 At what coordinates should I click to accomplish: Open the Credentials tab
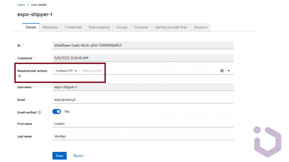coord(73,27)
